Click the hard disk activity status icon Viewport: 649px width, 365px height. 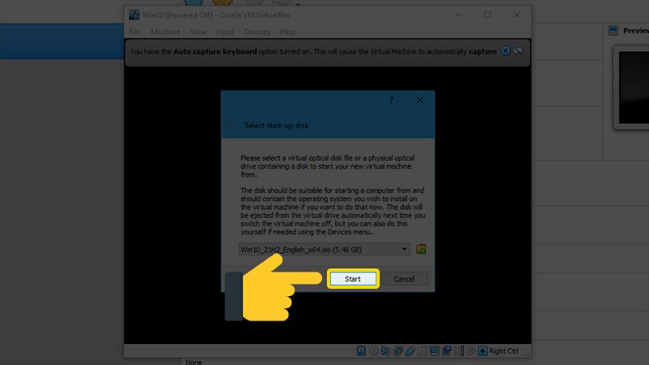click(x=361, y=351)
